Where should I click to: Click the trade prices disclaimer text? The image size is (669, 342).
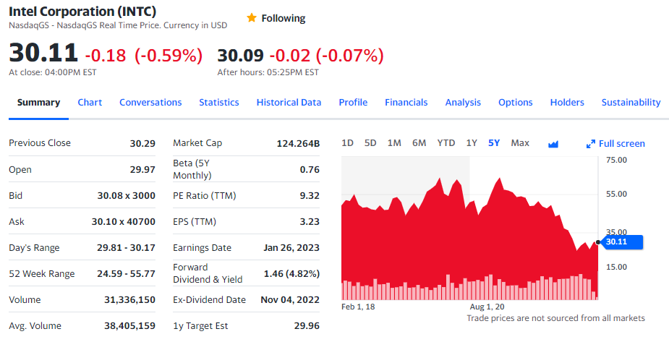point(555,318)
